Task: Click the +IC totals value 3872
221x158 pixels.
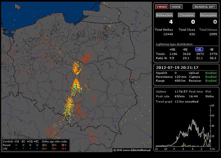Action: 200,54
